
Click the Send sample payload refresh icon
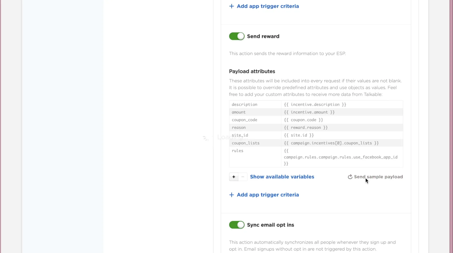point(350,177)
